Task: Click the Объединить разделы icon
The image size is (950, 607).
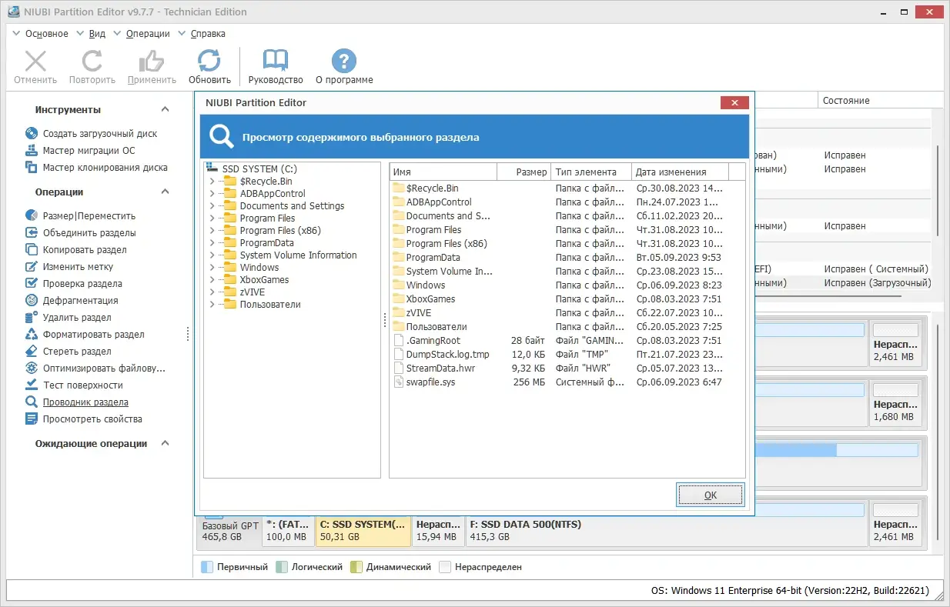Action: tap(32, 232)
